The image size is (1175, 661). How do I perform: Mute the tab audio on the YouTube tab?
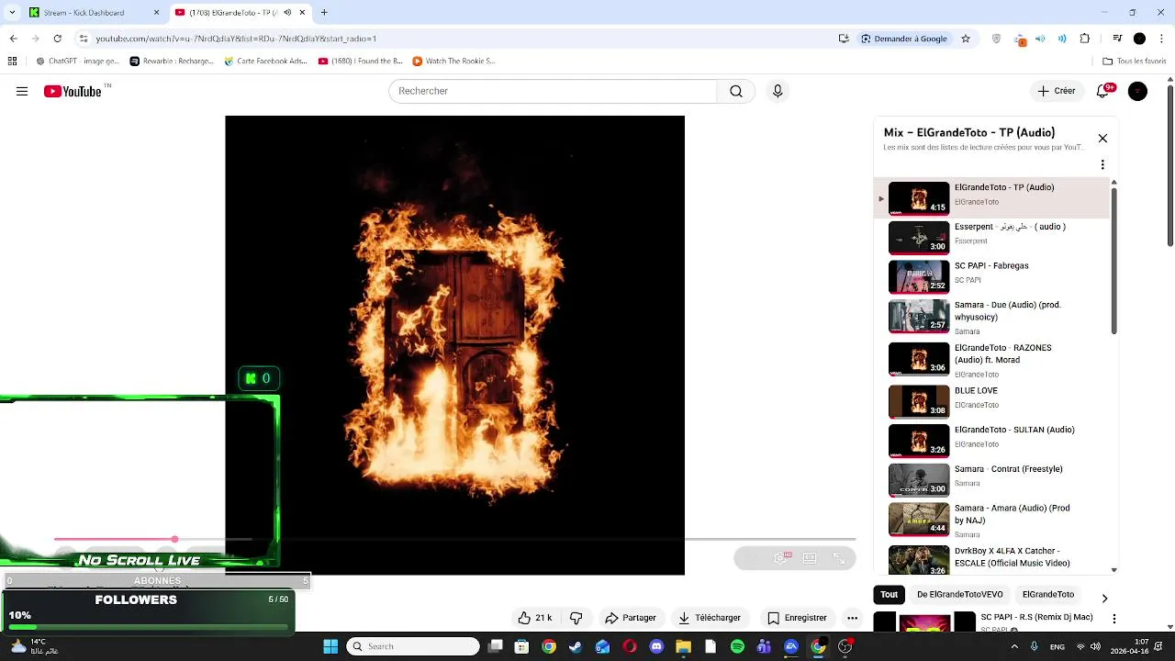point(288,13)
